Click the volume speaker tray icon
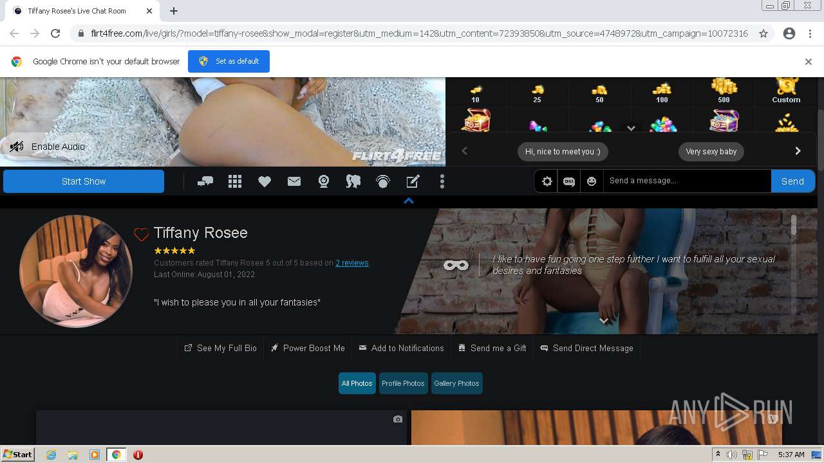 pyautogui.click(x=732, y=455)
